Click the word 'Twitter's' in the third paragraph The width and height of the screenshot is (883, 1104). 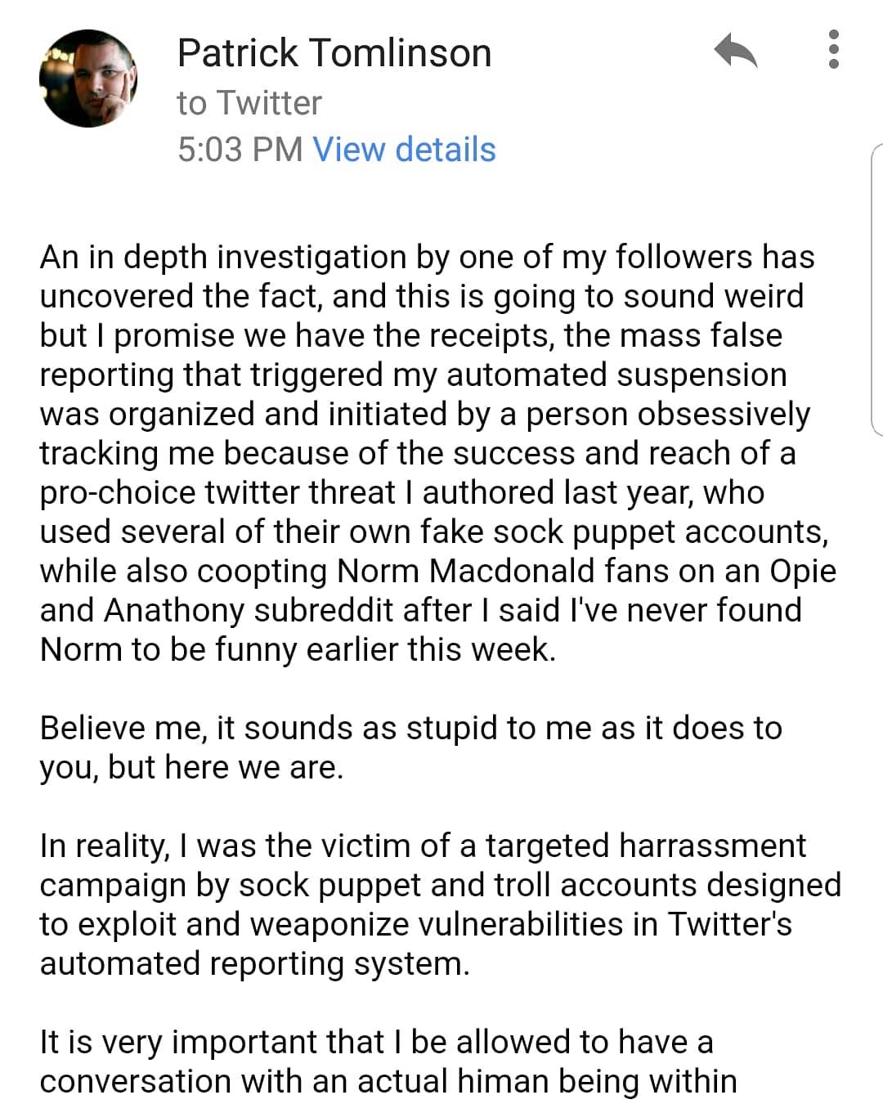[729, 924]
